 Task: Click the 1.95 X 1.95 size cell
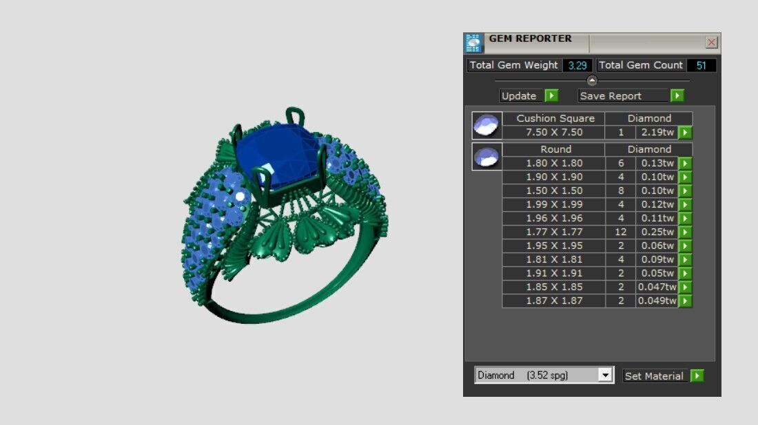pyautogui.click(x=554, y=246)
